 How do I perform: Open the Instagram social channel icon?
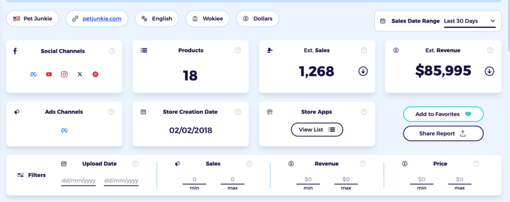tap(64, 74)
